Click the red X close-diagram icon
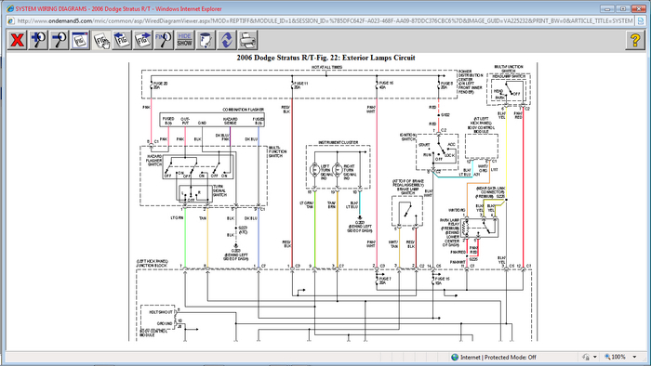The height and width of the screenshot is (366, 651). pos(17,40)
